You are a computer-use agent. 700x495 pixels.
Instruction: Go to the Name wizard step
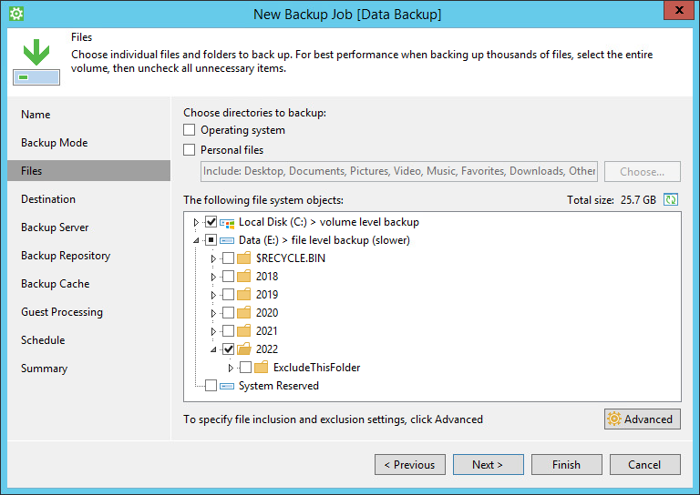pos(36,115)
